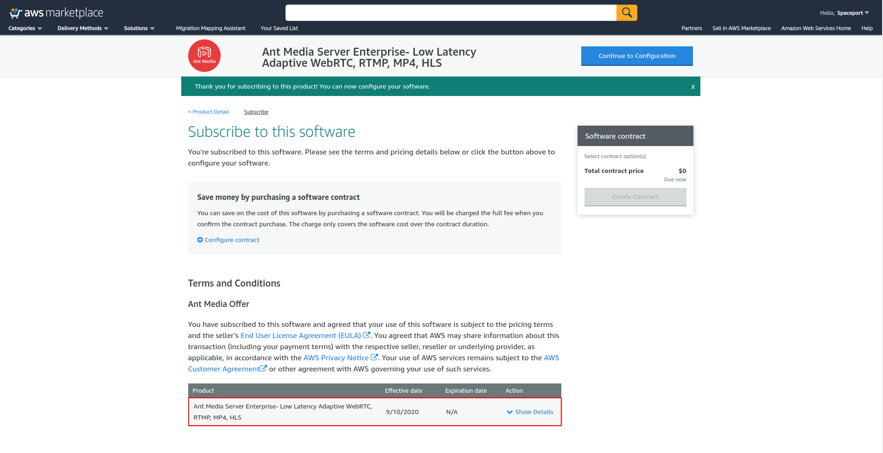The width and height of the screenshot is (883, 453).
Task: Click the Subscribe to this software heading
Action: pyautogui.click(x=272, y=132)
